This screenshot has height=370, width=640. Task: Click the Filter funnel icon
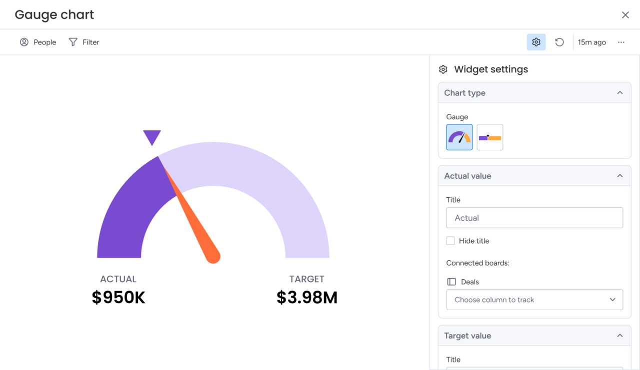73,42
